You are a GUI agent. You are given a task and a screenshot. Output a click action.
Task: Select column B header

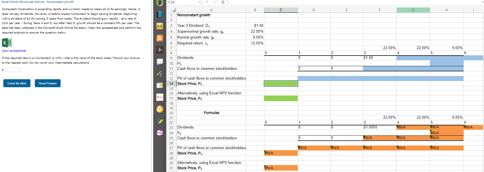pyautogui.click(x=255, y=10)
